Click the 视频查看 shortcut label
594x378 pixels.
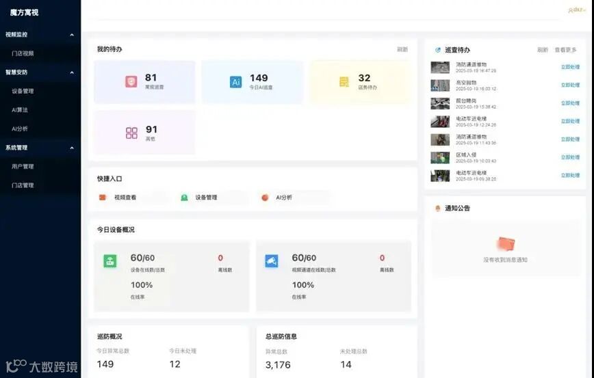coord(125,197)
